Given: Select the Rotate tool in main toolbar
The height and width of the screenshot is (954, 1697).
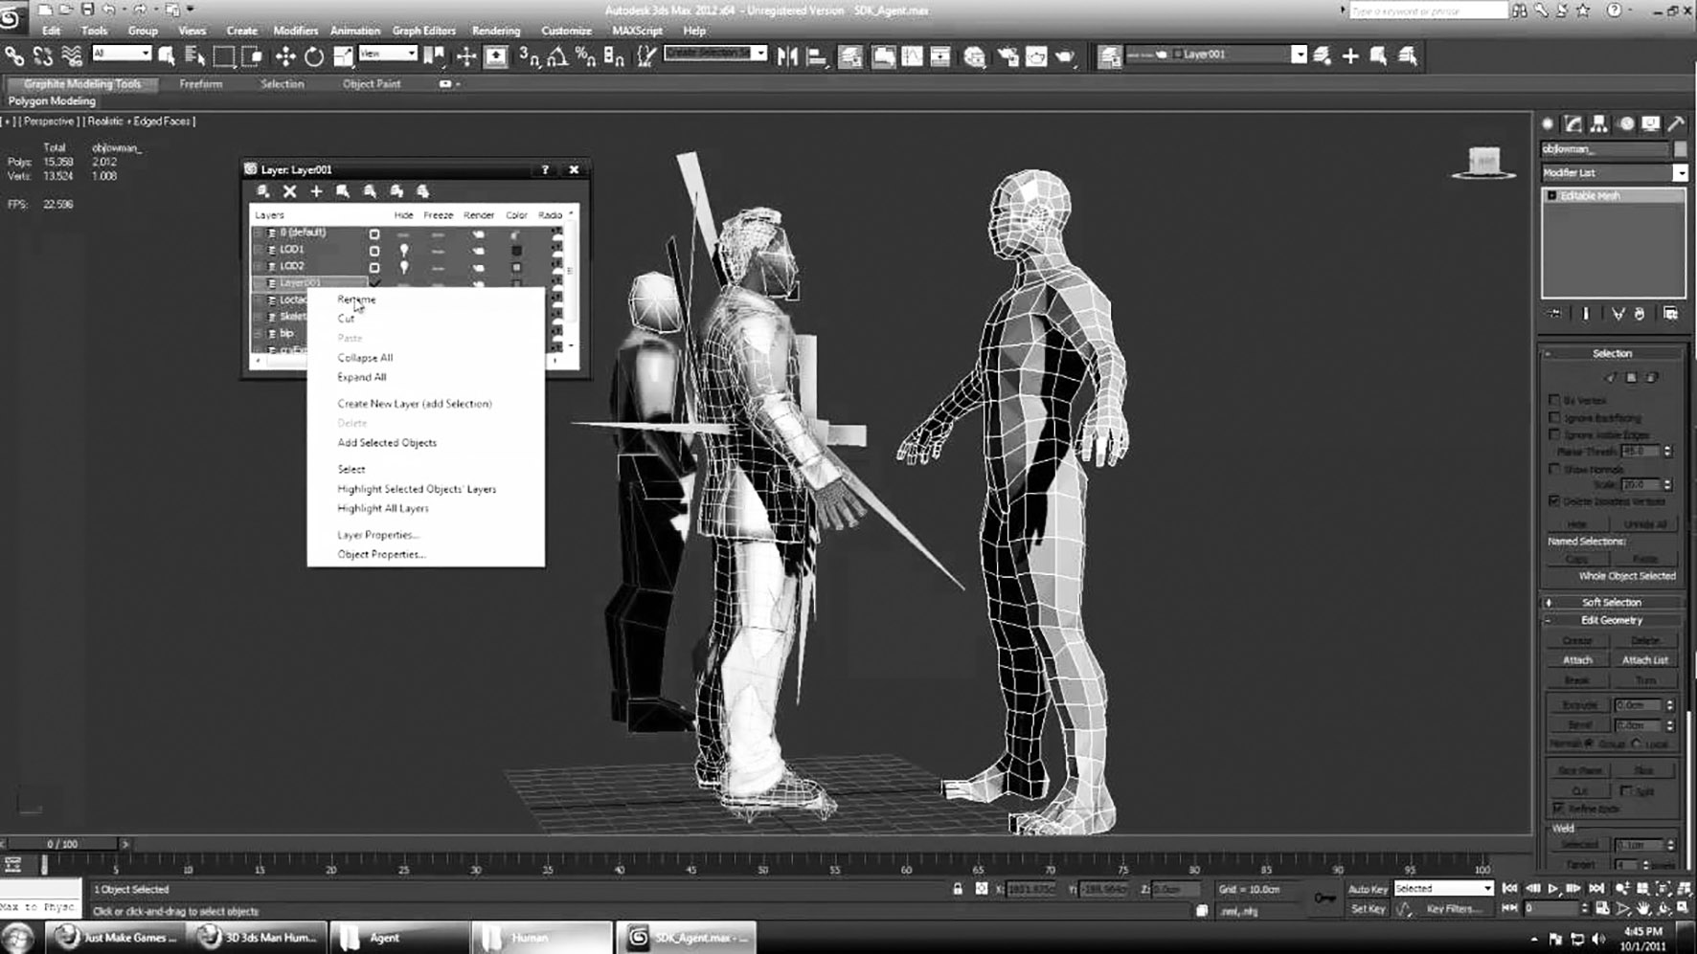Looking at the screenshot, I should [314, 56].
